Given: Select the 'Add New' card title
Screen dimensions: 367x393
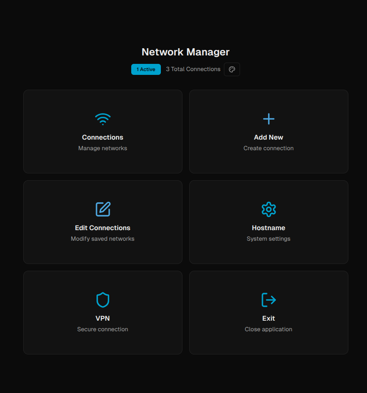Looking at the screenshot, I should [268, 137].
